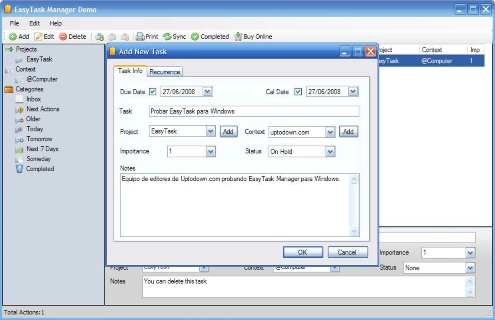Open the File menu
The image size is (495, 320).
coord(14,23)
